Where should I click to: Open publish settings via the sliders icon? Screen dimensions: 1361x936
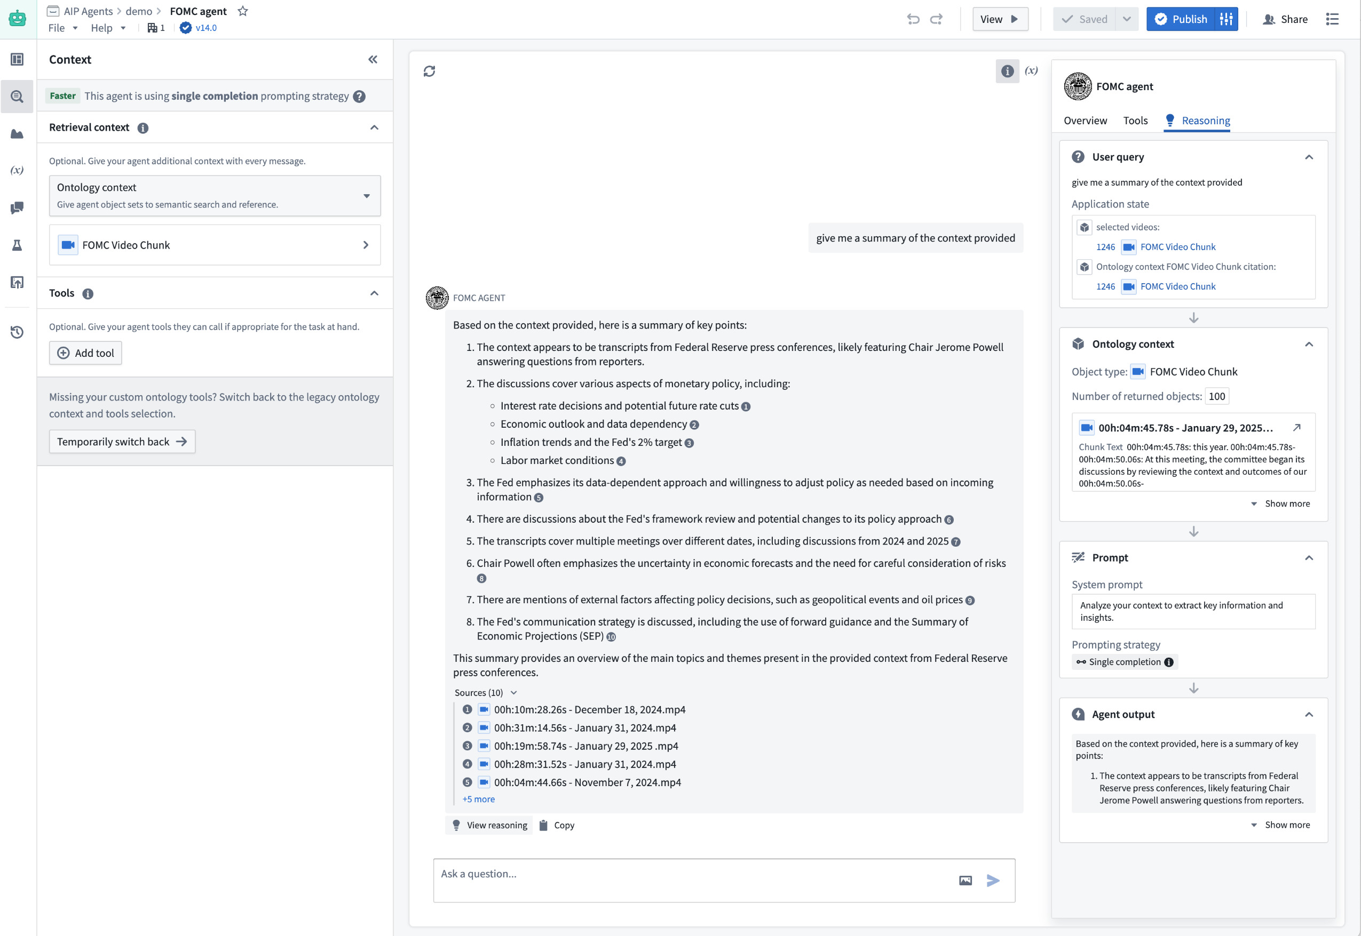[x=1226, y=19]
